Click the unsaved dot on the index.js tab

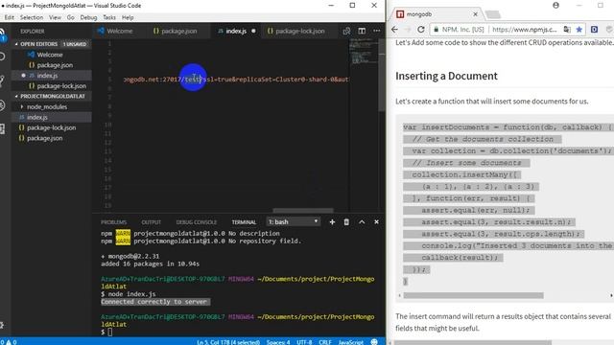[253, 31]
